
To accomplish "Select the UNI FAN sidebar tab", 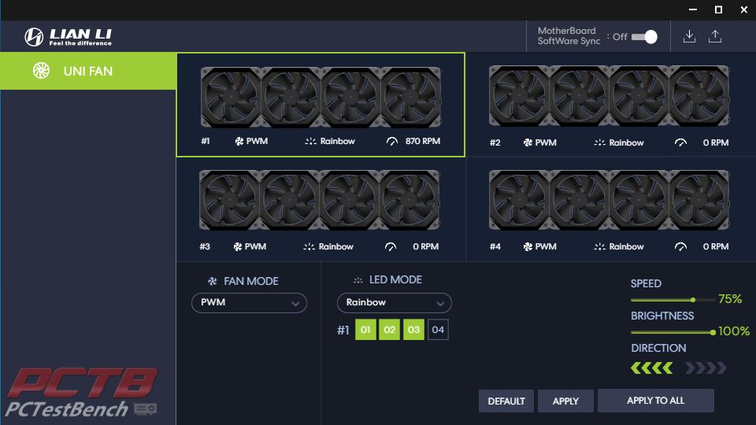I will point(88,71).
